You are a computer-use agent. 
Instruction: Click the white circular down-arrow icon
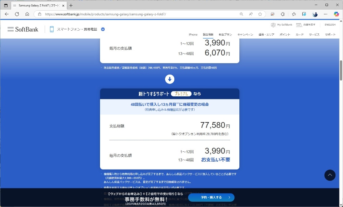(x=170, y=79)
